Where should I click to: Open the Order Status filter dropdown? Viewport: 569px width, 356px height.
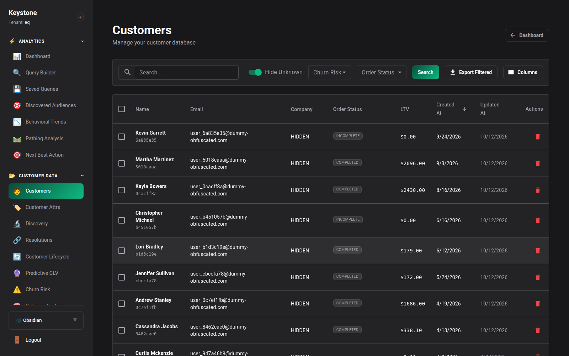382,72
